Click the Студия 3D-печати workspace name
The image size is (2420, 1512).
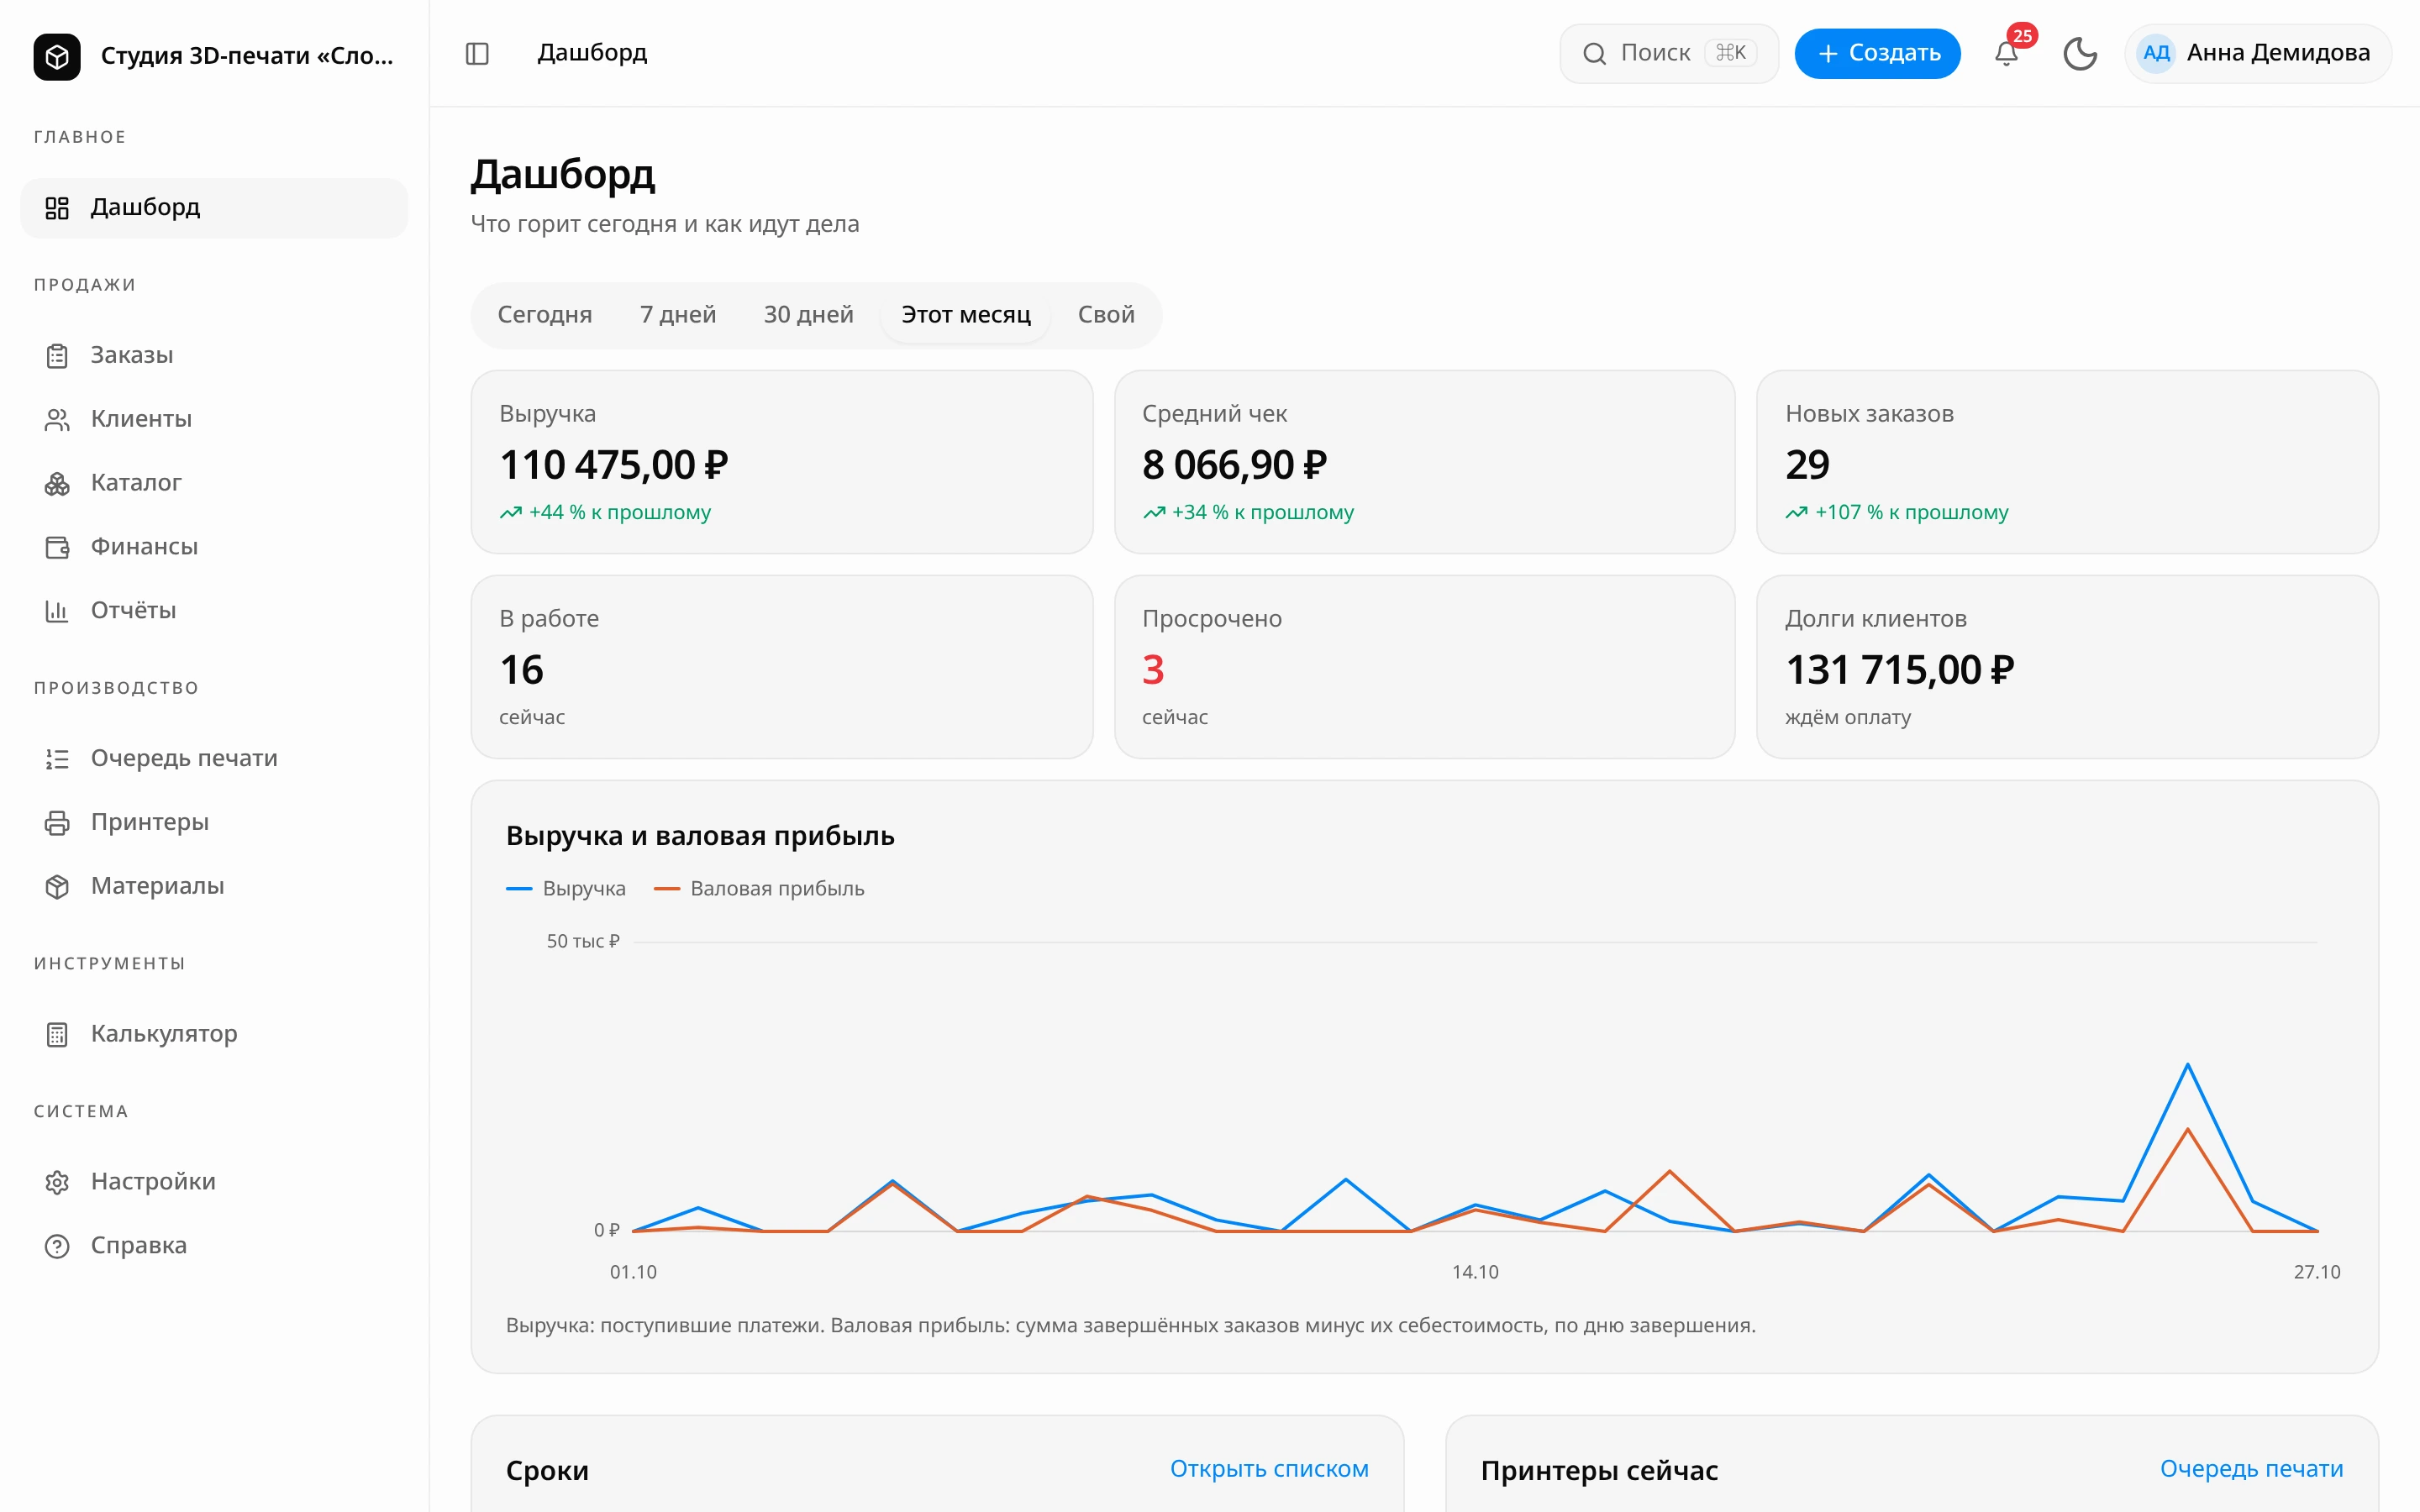tap(247, 56)
